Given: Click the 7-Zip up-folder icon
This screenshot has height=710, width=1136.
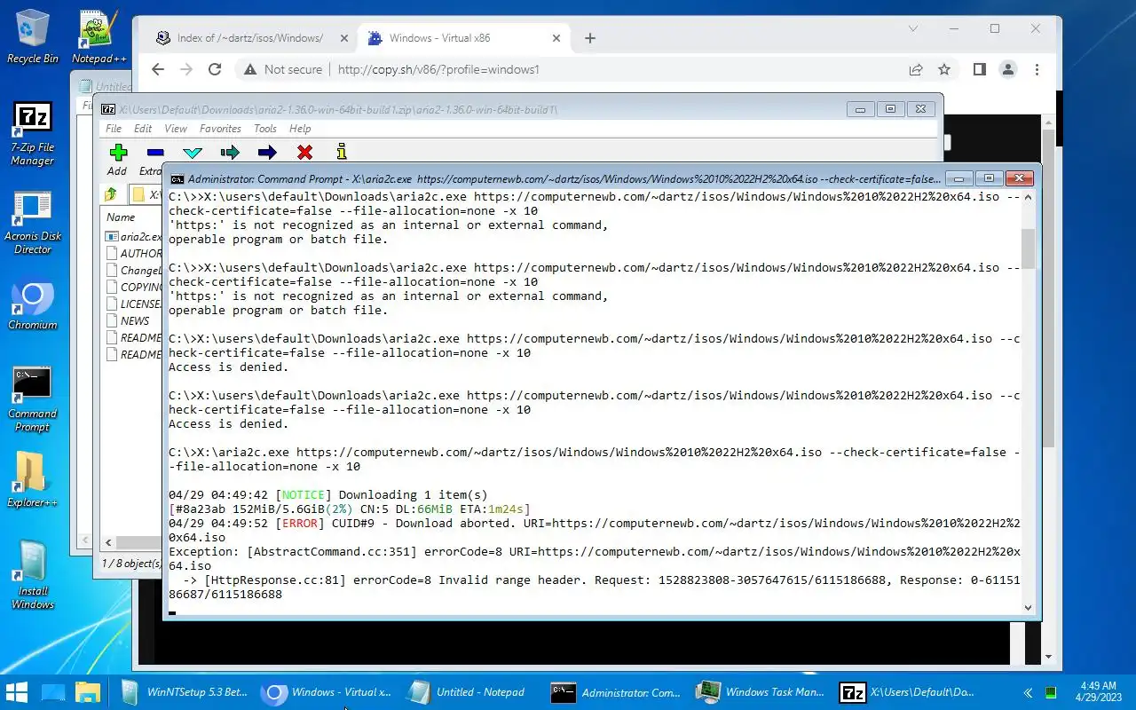Looking at the screenshot, I should tap(111, 194).
